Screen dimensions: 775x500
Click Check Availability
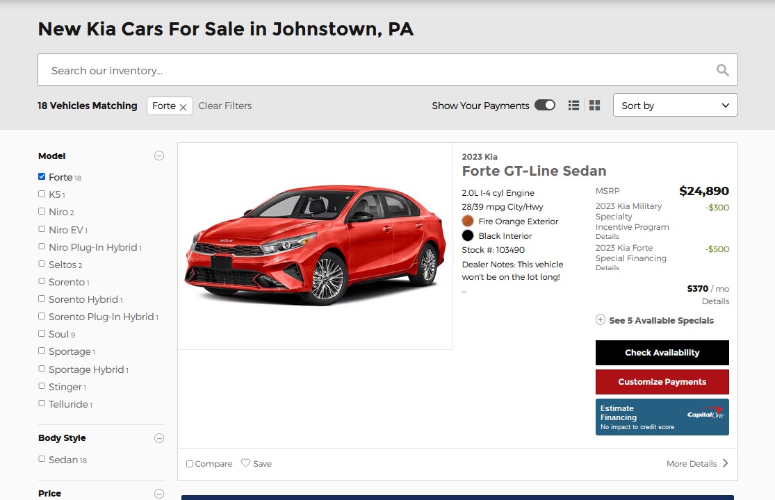pyautogui.click(x=662, y=352)
